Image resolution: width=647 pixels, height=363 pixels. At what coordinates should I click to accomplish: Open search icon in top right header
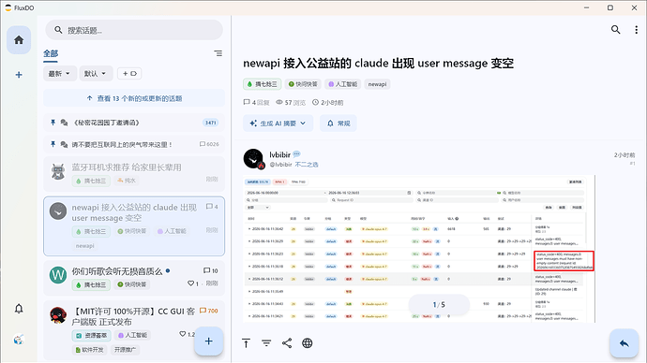[x=616, y=30]
